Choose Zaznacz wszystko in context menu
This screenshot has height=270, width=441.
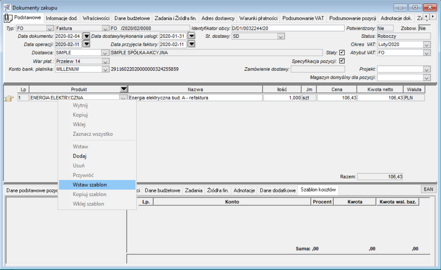pos(97,134)
